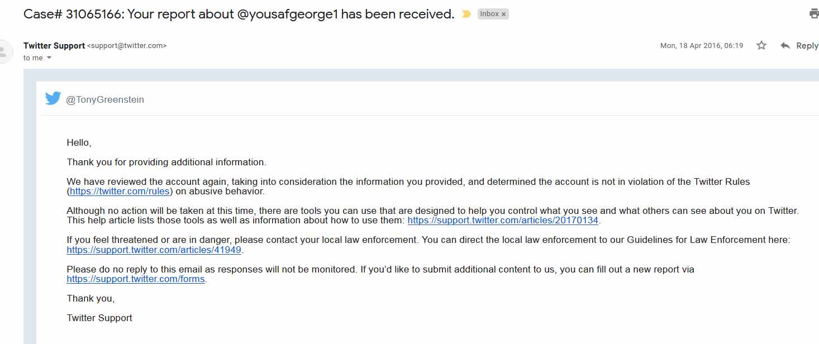This screenshot has width=819, height=344.
Task: Open the support.twitter.com/forms link
Action: click(136, 279)
